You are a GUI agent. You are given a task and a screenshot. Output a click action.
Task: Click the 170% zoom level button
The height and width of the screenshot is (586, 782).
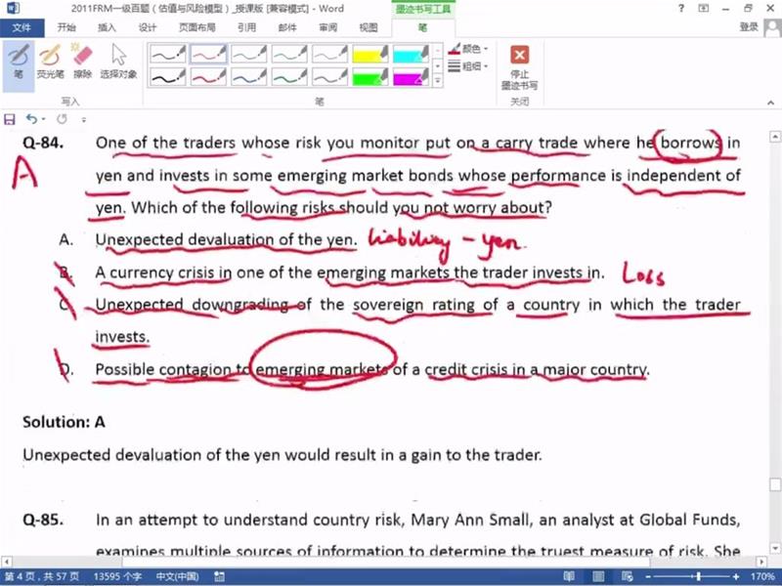(x=762, y=577)
